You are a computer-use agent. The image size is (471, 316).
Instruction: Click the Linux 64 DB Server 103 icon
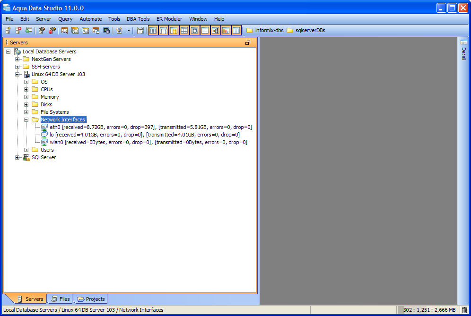[27, 74]
